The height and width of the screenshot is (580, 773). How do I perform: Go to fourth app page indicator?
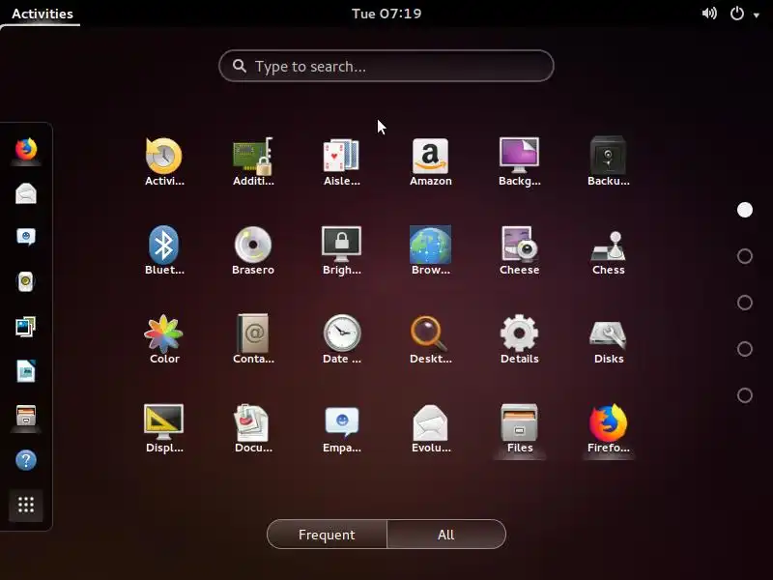tap(744, 349)
